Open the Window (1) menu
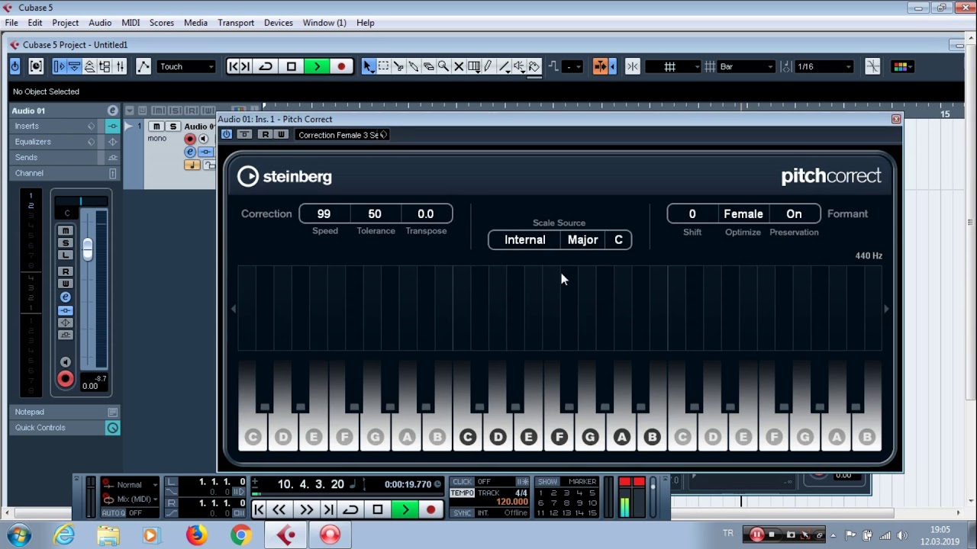 click(x=324, y=23)
